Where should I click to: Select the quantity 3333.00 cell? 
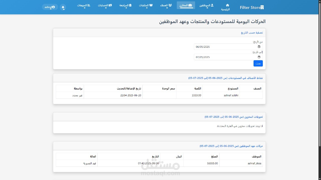pos(189,95)
